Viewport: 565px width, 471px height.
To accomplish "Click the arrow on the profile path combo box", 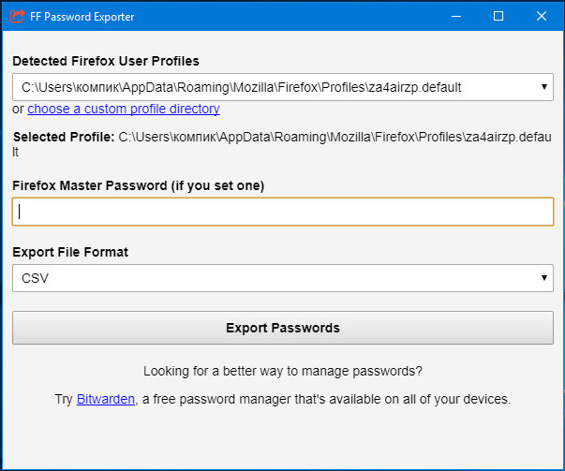I will coord(544,87).
